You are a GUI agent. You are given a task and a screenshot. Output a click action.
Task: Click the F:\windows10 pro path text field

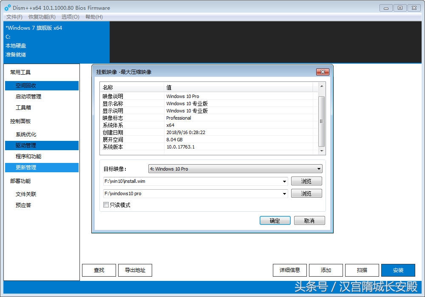click(192, 193)
